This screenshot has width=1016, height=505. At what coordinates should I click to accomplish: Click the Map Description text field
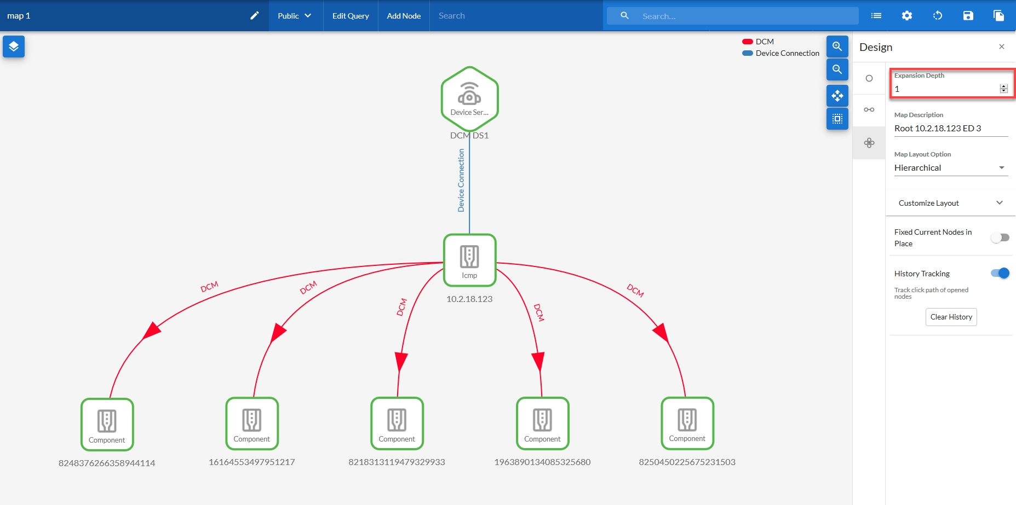pos(950,129)
